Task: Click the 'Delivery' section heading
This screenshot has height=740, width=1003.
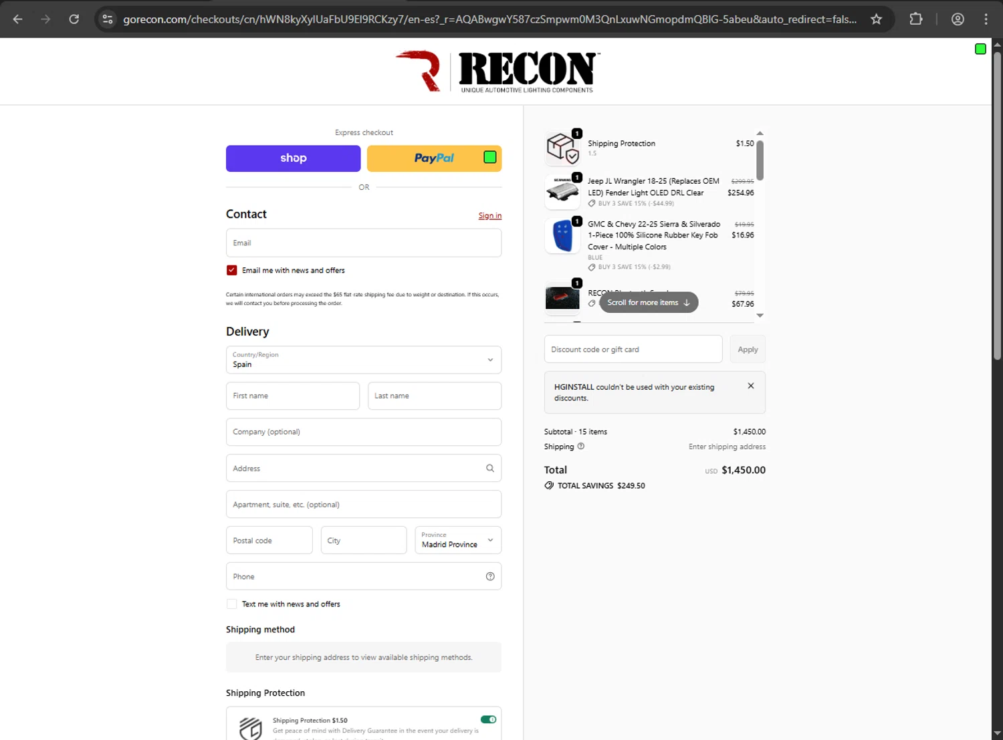Action: coord(247,332)
